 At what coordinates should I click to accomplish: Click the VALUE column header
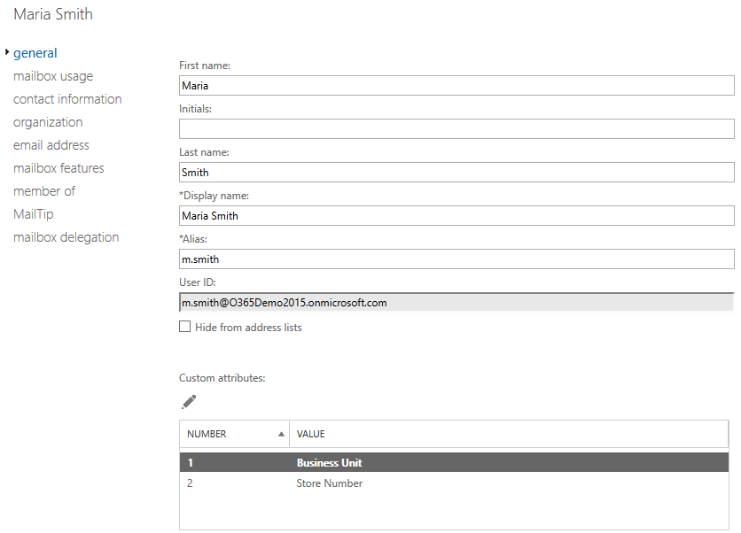[509, 434]
